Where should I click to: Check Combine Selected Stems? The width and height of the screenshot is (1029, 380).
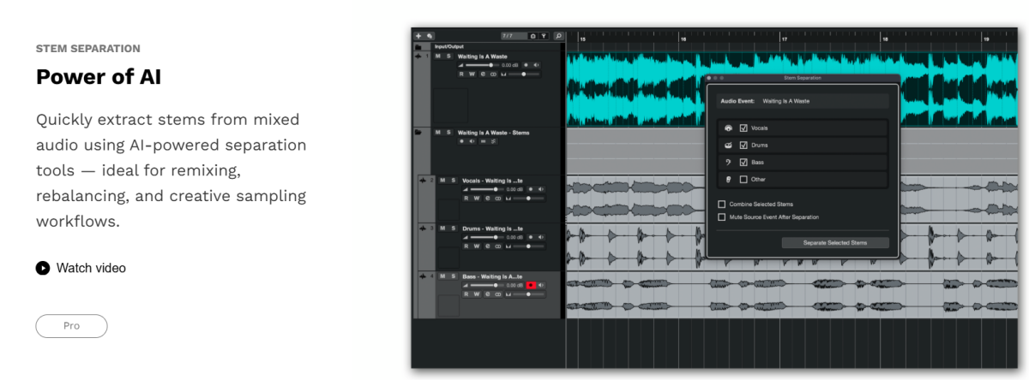[x=722, y=205]
